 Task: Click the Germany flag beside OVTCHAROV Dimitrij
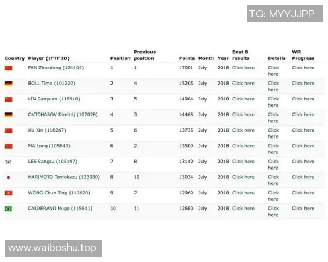point(8,115)
